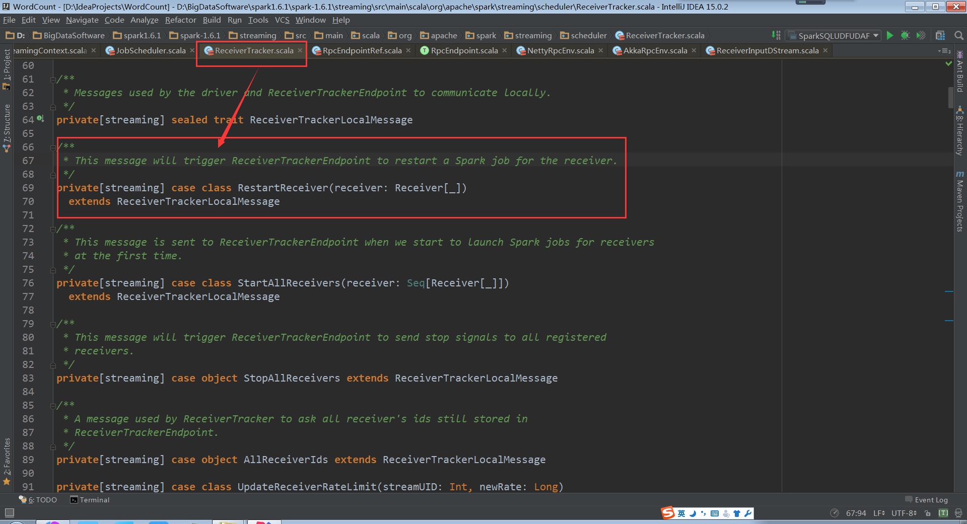The width and height of the screenshot is (967, 524).
Task: Open the Favorites tool window
Action: 7,462
